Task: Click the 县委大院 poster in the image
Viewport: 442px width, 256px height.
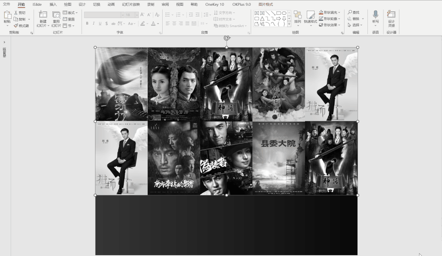Action: pos(279,158)
